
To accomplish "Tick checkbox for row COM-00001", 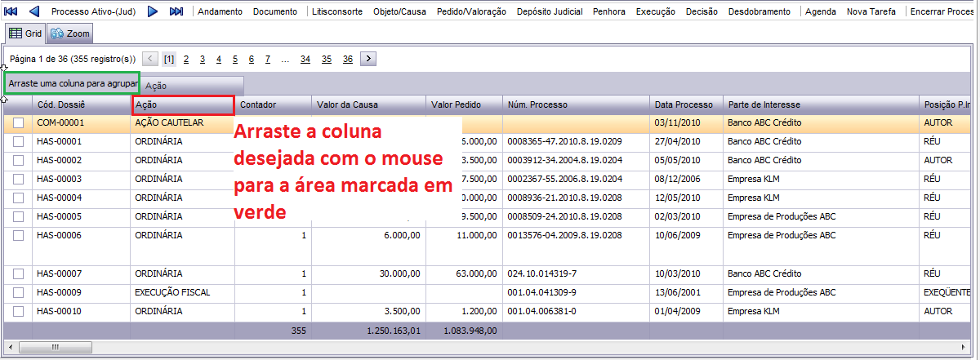I will point(18,123).
